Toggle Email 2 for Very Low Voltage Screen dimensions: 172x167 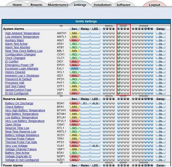tap(107, 145)
